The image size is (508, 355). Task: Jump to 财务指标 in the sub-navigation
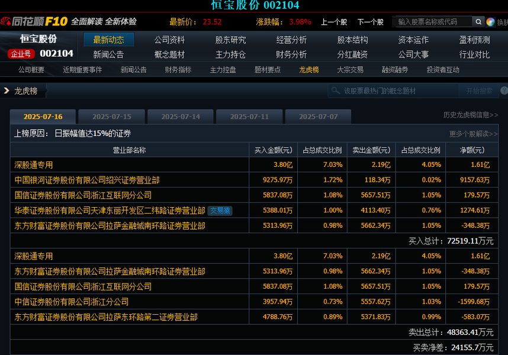[x=178, y=70]
